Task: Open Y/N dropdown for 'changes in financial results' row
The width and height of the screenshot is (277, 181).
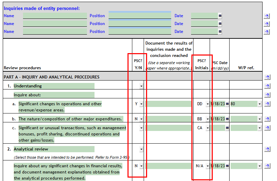Action: [141, 166]
